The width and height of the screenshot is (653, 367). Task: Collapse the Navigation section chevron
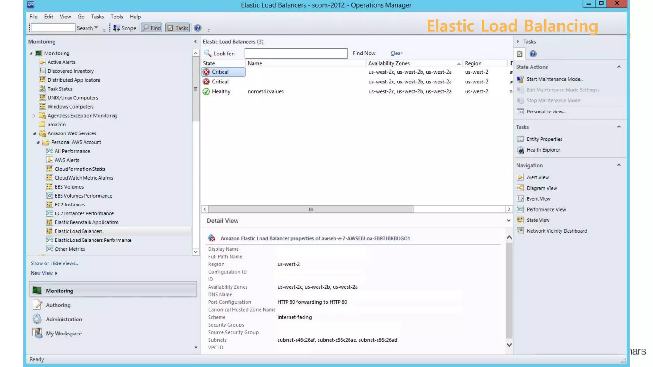coord(619,165)
